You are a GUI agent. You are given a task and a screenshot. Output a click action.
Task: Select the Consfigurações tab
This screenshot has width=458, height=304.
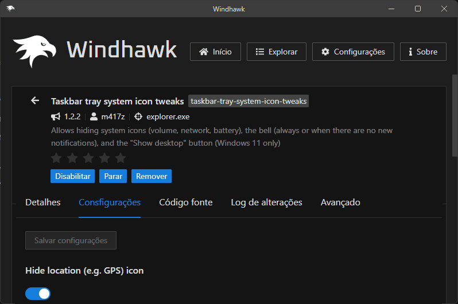110,202
